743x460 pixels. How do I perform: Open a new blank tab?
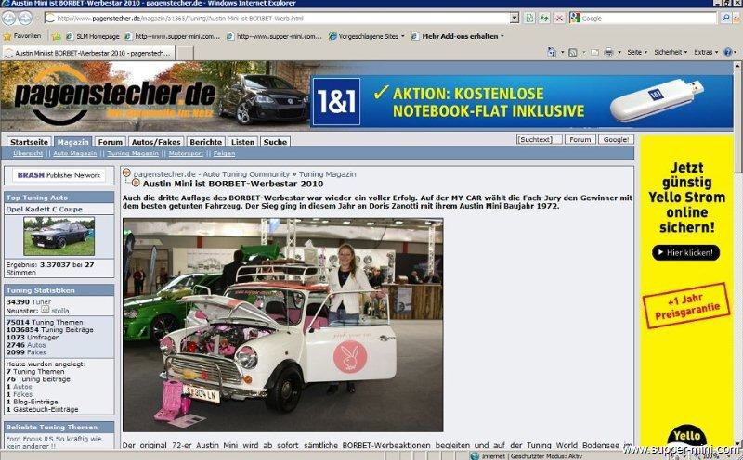coord(185,53)
